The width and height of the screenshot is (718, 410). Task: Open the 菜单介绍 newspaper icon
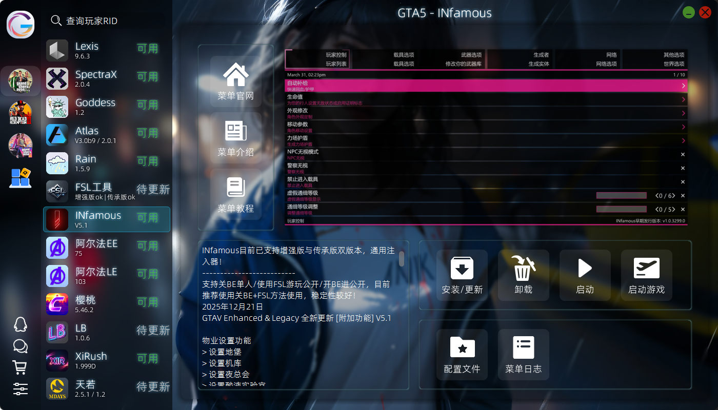(235, 132)
